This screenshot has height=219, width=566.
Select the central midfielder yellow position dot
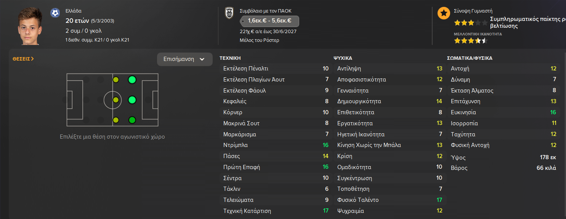(116, 100)
